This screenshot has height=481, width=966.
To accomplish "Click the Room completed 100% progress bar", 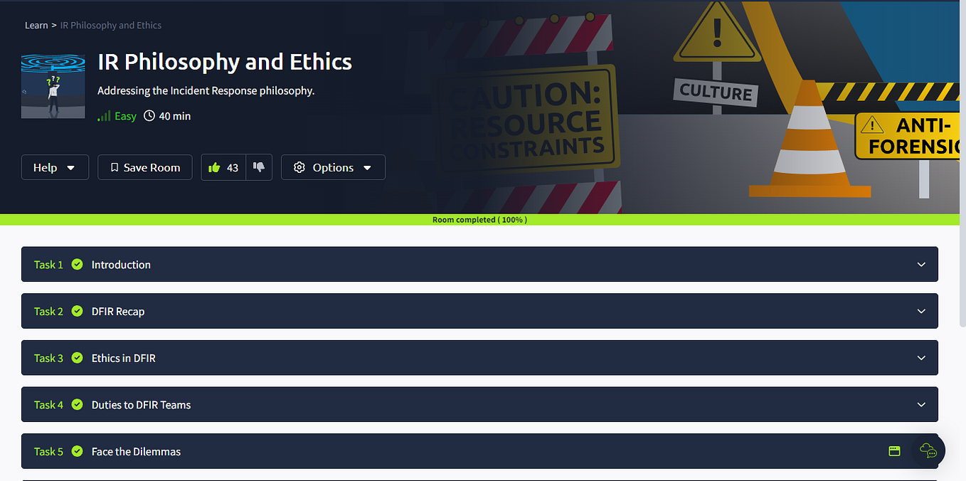I will click(480, 220).
